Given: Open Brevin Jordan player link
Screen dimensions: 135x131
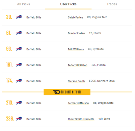Looking at the screenshot, I should pyautogui.click(x=76, y=33).
